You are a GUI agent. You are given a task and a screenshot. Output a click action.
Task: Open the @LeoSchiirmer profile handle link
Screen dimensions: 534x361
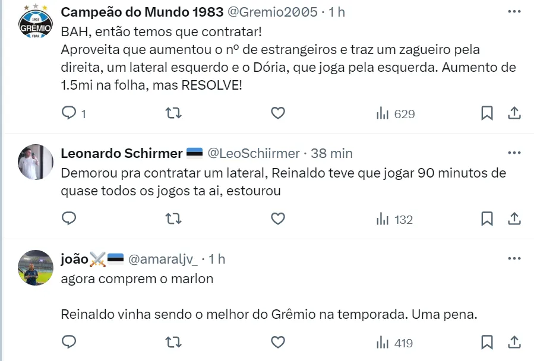click(253, 153)
